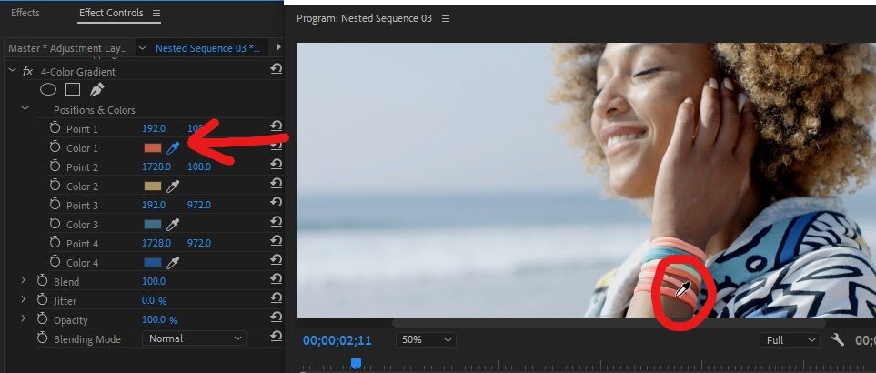The height and width of the screenshot is (373, 876).
Task: Toggle animation stopwatch for Color 2
Action: coord(55,186)
